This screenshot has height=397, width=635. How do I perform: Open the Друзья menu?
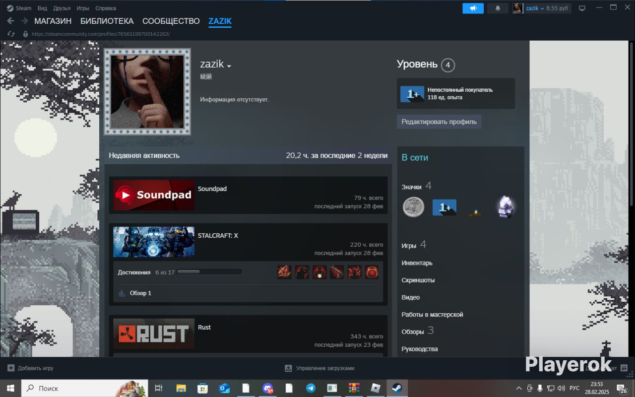click(62, 8)
